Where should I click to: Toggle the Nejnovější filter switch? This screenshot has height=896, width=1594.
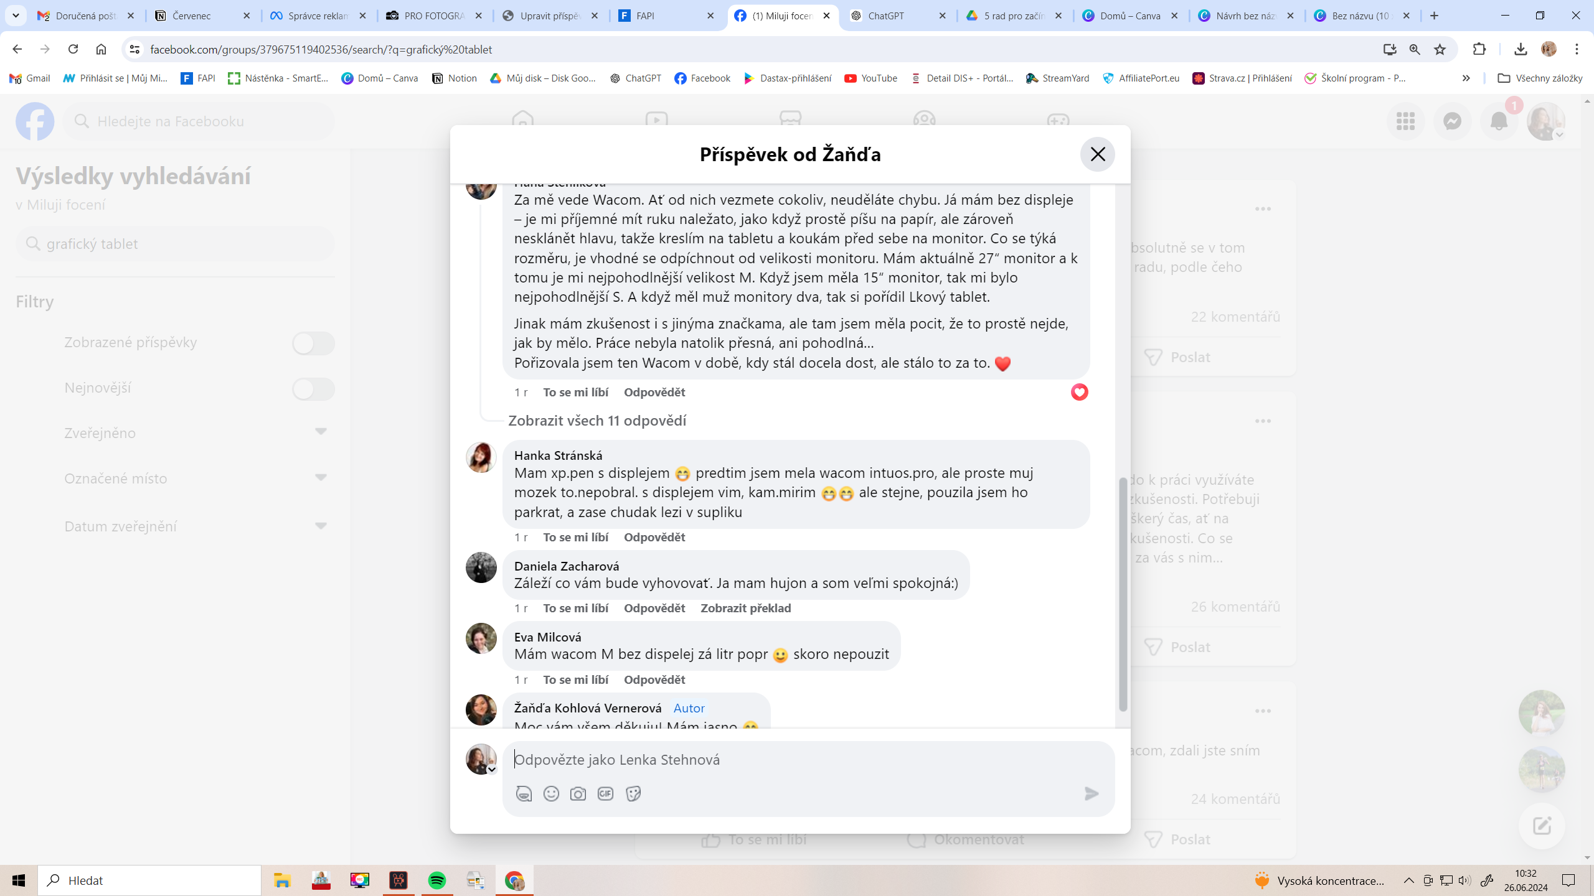[313, 388]
